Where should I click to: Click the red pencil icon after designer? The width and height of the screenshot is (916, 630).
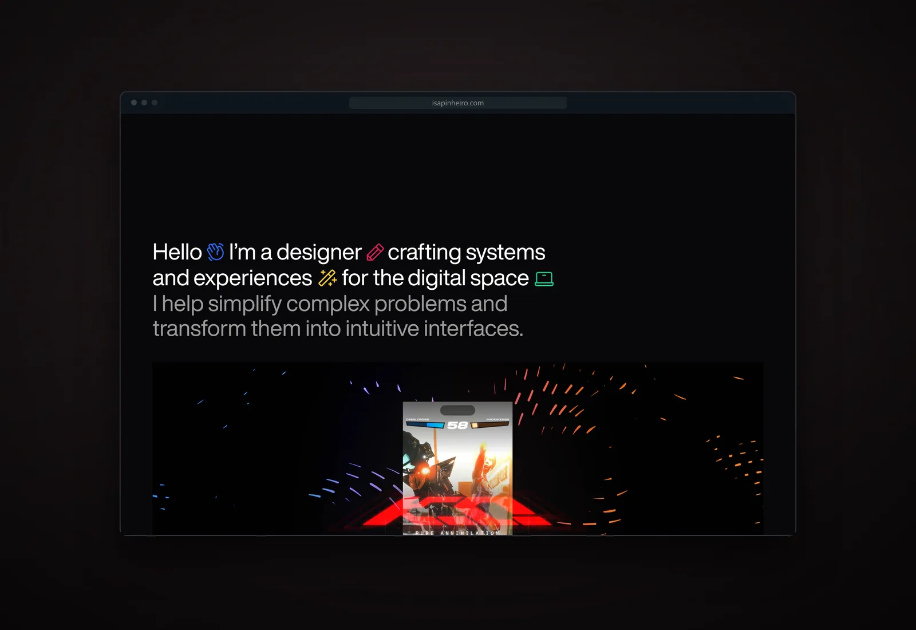click(x=375, y=252)
